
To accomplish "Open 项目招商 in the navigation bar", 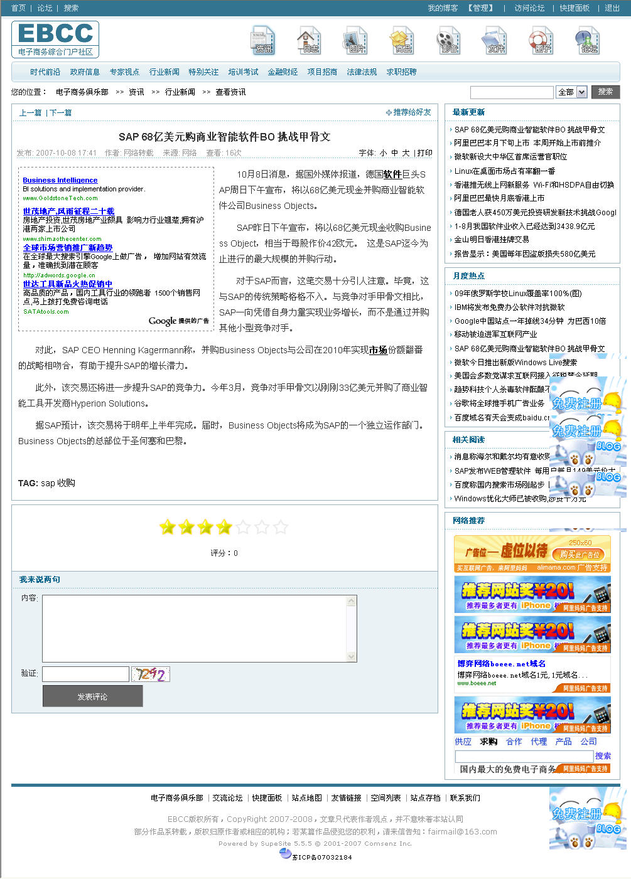I will [322, 72].
